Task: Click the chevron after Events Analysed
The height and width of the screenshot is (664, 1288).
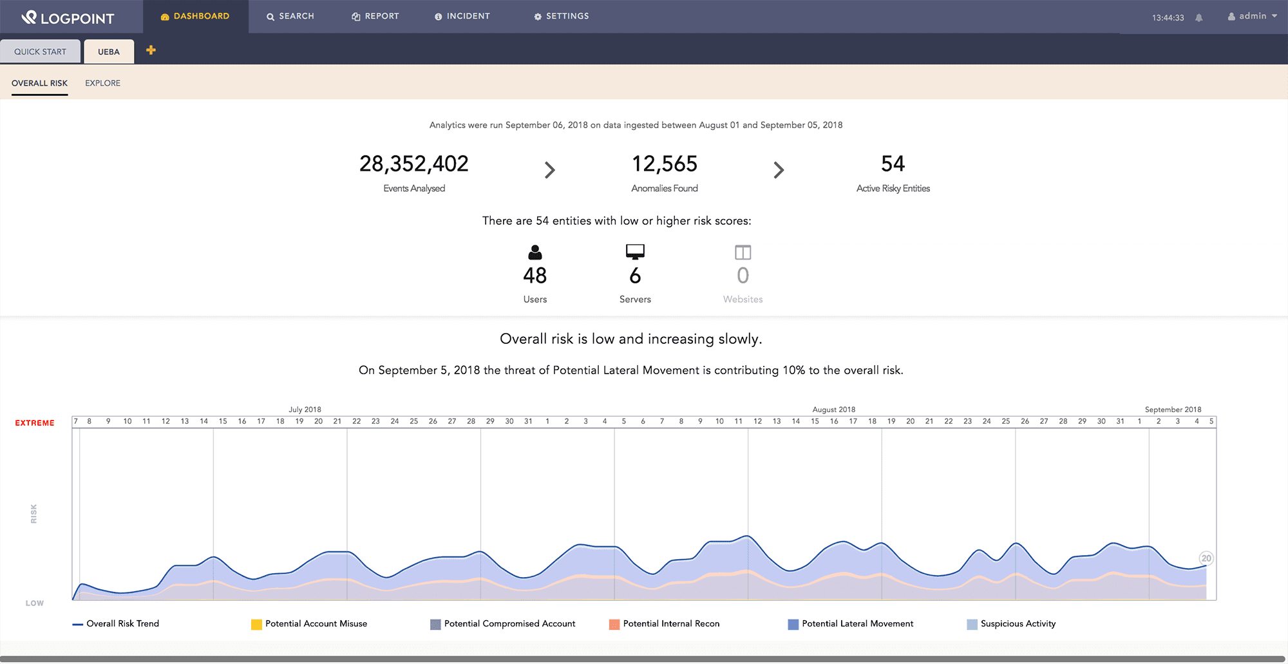Action: pos(549,170)
